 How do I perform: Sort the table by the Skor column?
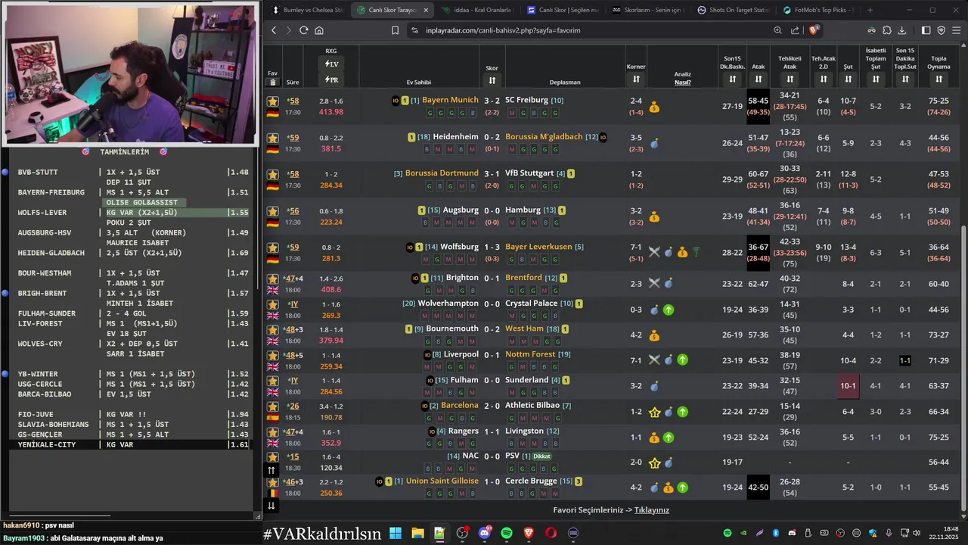(492, 80)
